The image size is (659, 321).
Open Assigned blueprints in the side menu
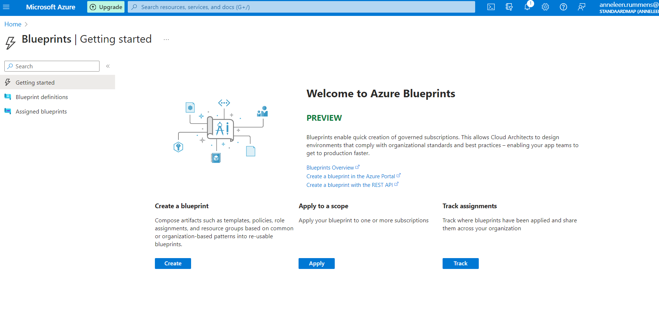(58, 111)
